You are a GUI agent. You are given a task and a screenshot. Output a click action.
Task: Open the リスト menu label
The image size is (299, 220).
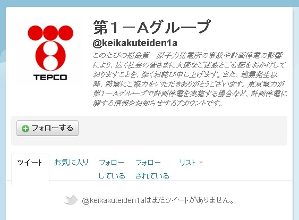(187, 163)
